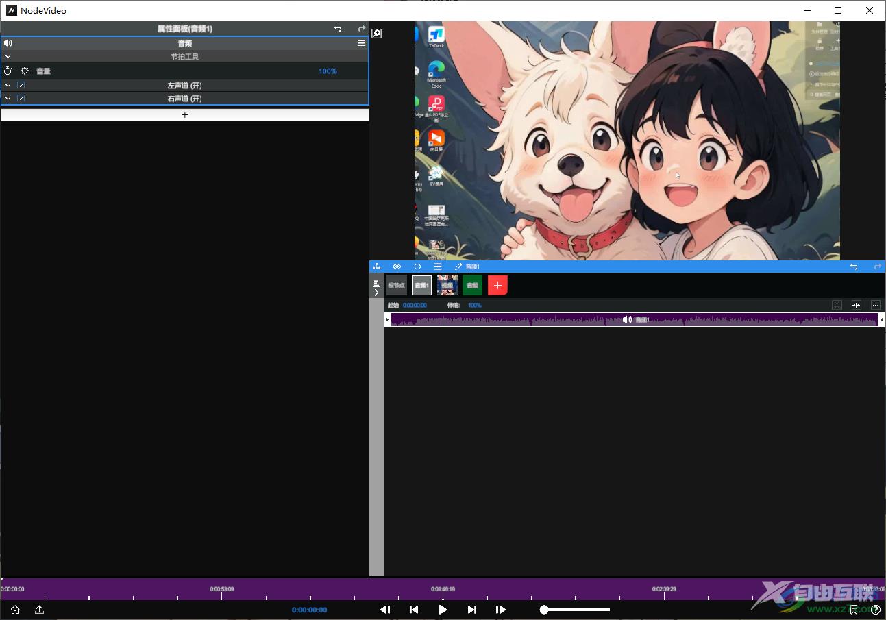This screenshot has width=886, height=620.
Task: Click undo arrow in the blue layer bar
Action: coord(854,266)
